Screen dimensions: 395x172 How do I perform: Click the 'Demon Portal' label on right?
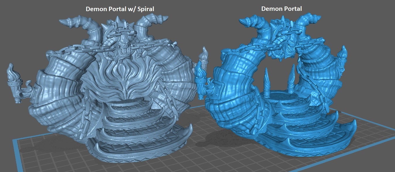click(x=281, y=9)
